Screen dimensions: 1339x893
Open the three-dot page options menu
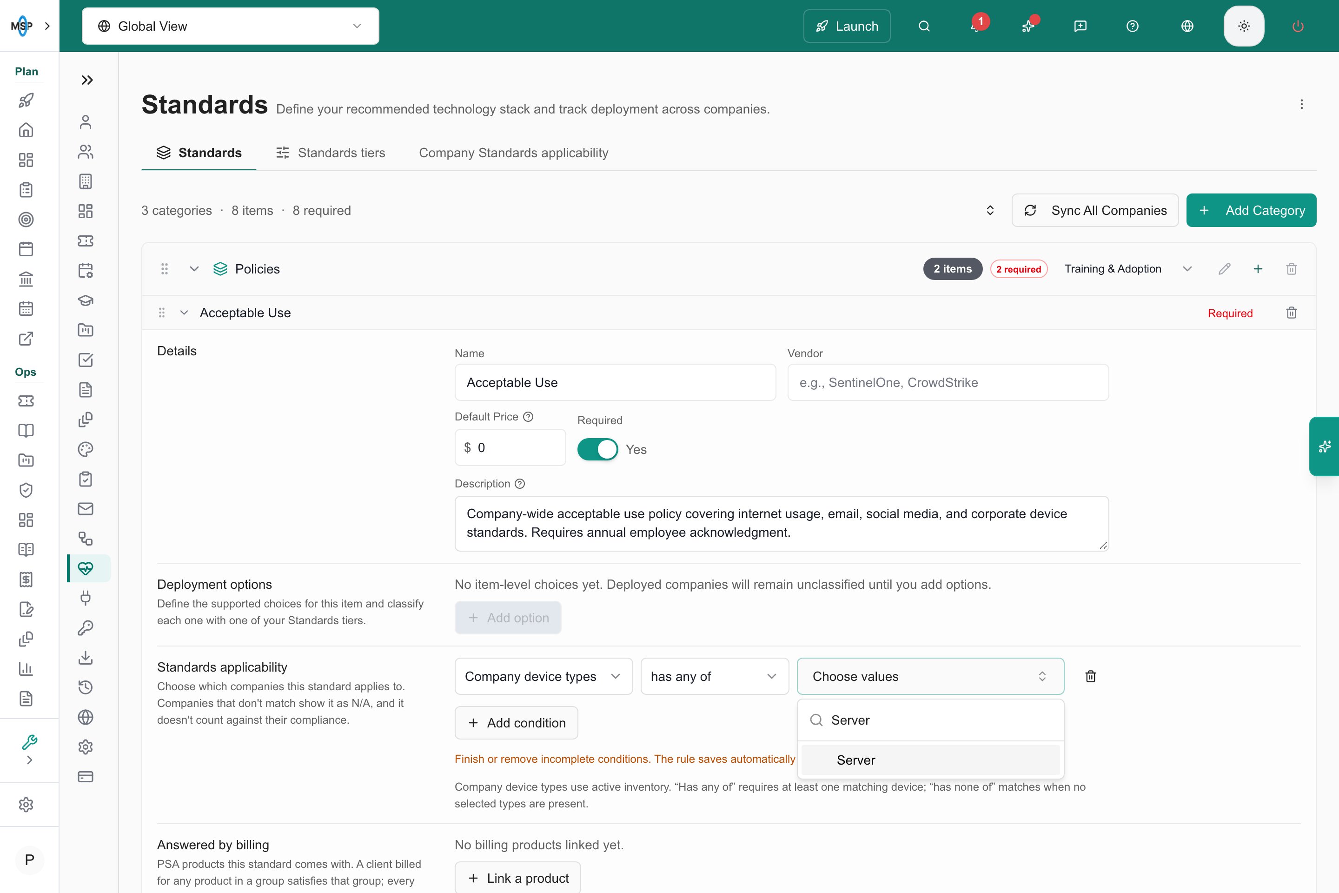click(x=1301, y=104)
